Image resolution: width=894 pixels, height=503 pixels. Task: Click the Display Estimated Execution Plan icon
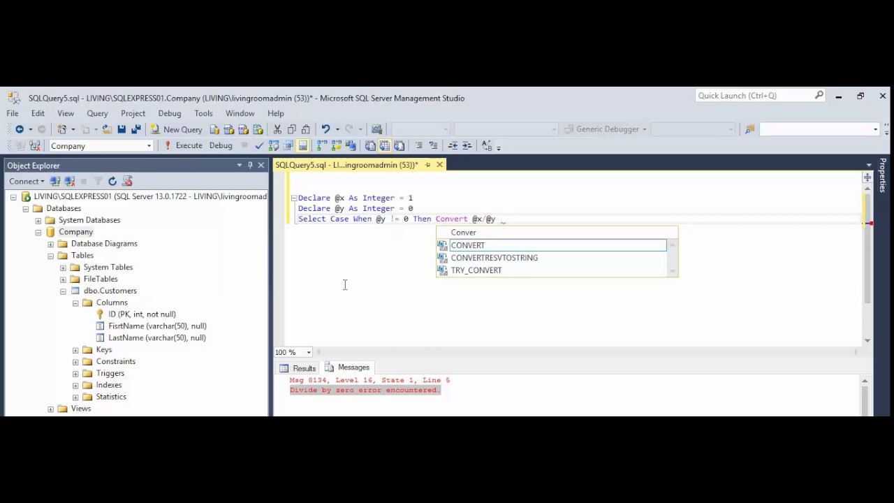click(274, 145)
